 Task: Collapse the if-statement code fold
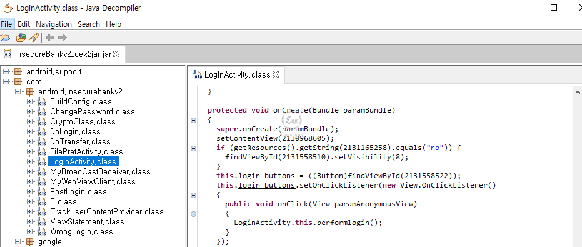(x=193, y=148)
